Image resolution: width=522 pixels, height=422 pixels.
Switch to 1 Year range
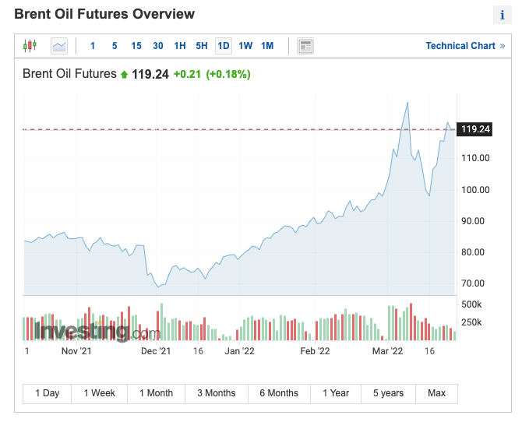tap(336, 393)
